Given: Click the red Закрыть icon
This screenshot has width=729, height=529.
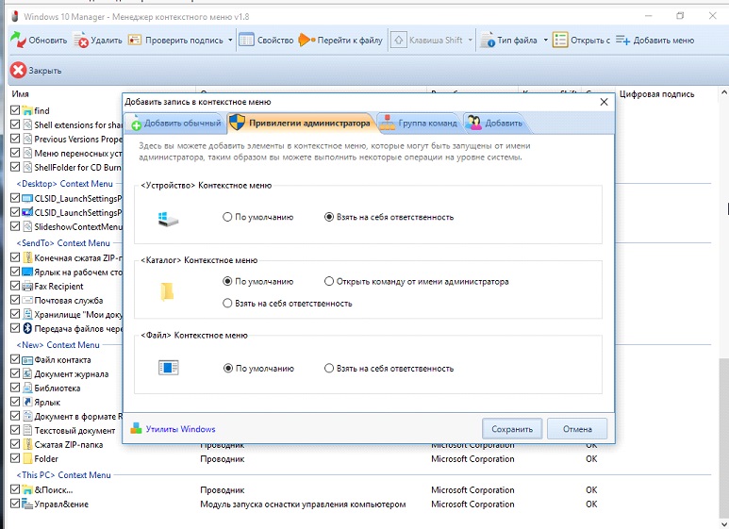Looking at the screenshot, I should pos(18,70).
